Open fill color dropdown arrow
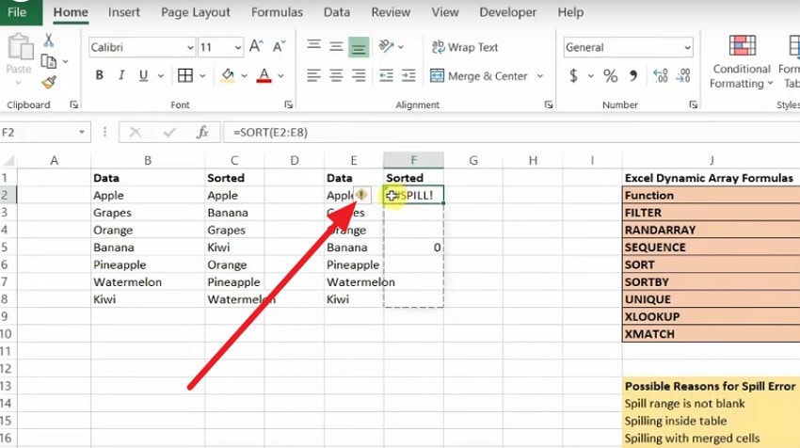The image size is (800, 448). (245, 76)
